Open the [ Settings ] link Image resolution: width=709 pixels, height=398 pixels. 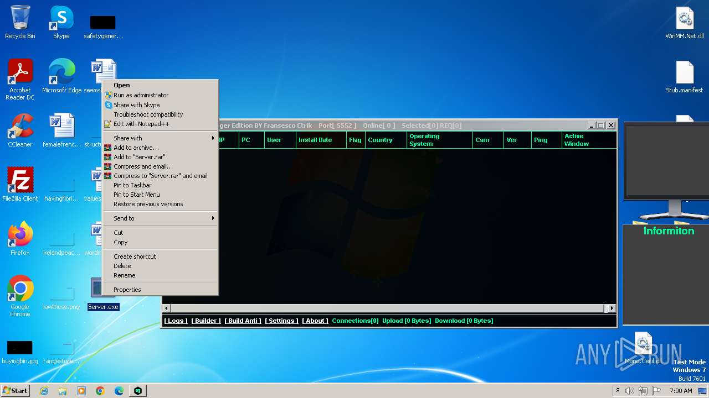click(x=281, y=321)
